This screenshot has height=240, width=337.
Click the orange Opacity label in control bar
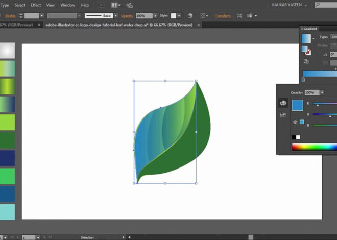[x=127, y=16]
